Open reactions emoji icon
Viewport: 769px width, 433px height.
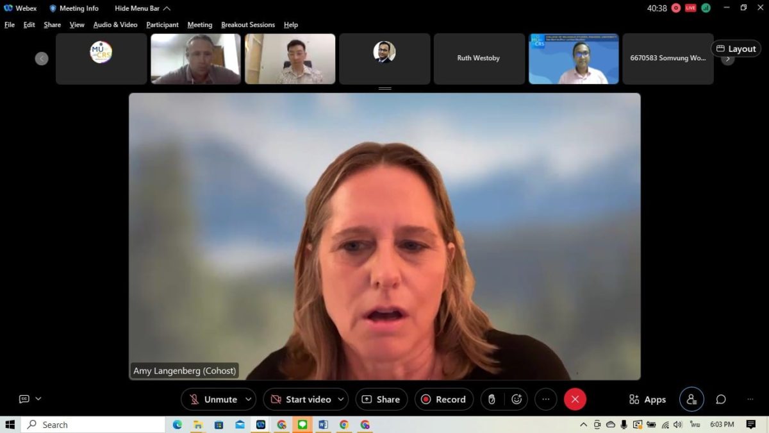(517, 399)
